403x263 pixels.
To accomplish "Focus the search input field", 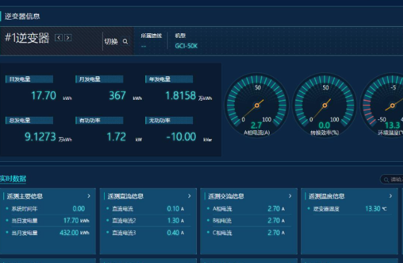I will pyautogui.click(x=395, y=179).
